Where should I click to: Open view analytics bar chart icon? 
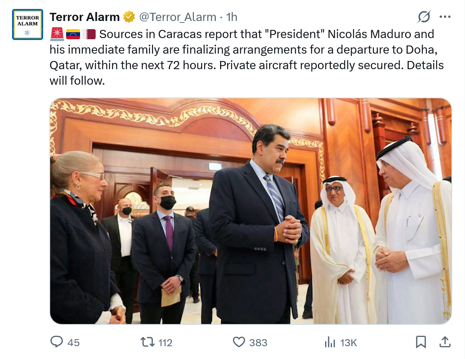330,342
